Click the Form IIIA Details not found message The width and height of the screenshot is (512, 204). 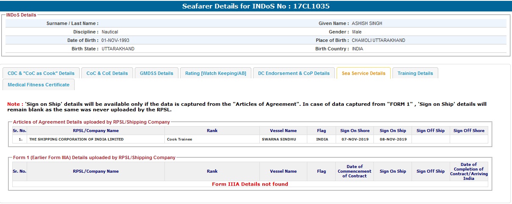click(x=250, y=184)
